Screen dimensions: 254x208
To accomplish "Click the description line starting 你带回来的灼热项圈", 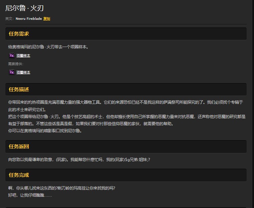I will [x=124, y=102].
